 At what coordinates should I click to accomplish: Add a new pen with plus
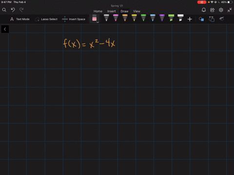pos(190,19)
